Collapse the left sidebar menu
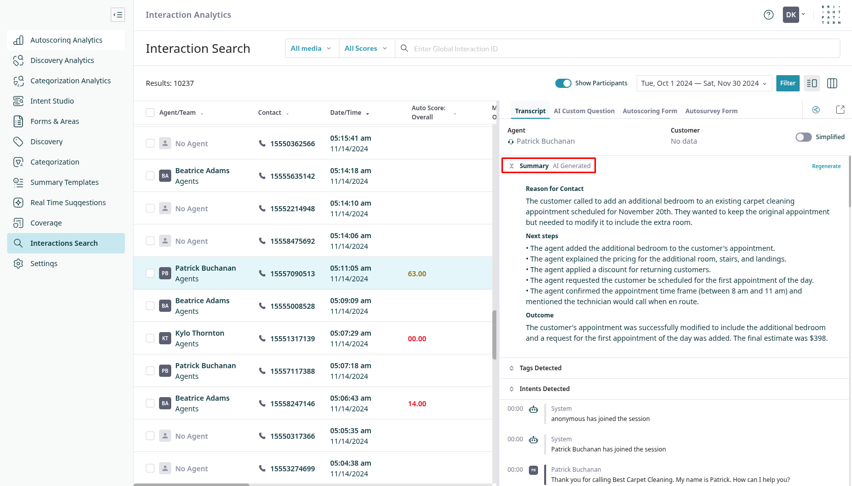This screenshot has width=852, height=486. coord(118,15)
